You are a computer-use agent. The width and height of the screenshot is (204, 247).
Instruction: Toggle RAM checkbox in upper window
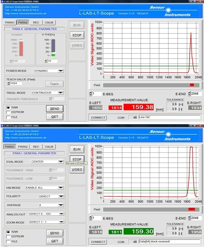(8, 108)
